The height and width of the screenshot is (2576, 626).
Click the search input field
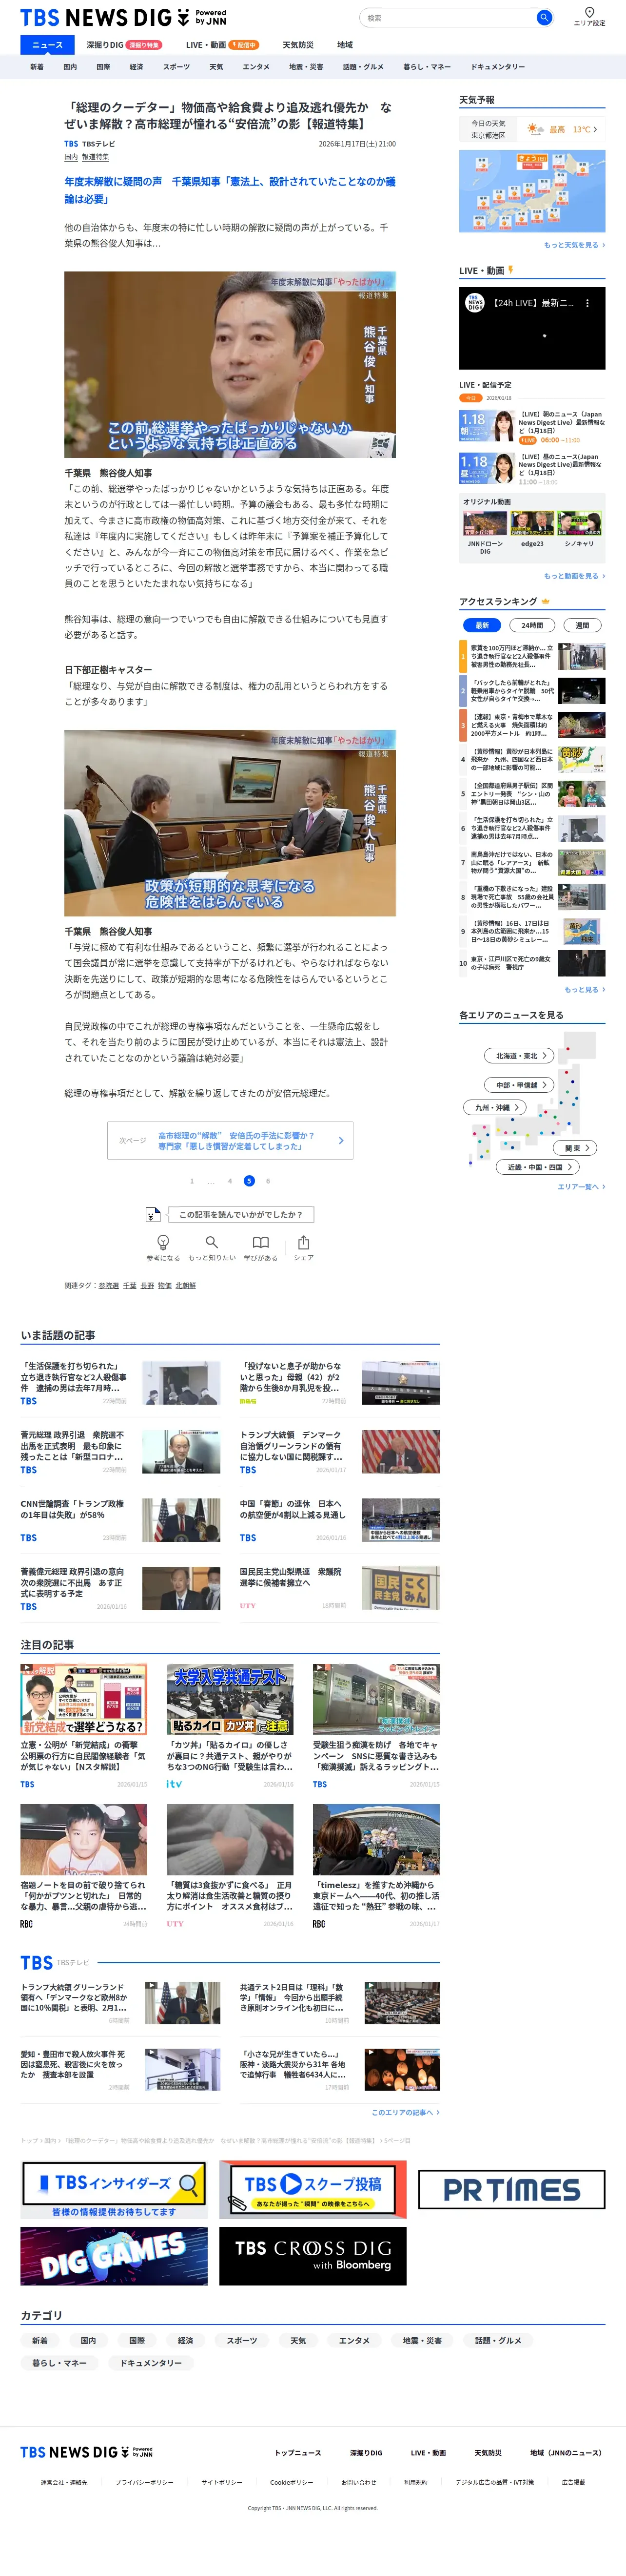[x=447, y=18]
